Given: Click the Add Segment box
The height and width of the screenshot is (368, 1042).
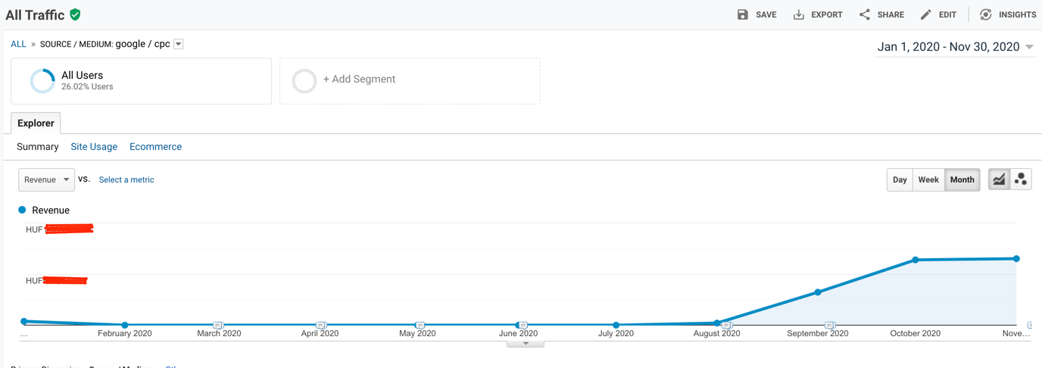Looking at the screenshot, I should (410, 80).
